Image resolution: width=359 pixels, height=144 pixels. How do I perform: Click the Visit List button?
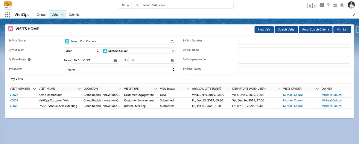(x=342, y=30)
